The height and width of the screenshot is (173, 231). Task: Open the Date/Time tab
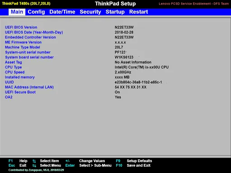tap(62, 12)
